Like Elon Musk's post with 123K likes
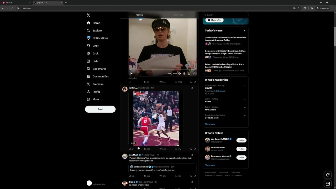336x189 pixels. click(x=163, y=176)
